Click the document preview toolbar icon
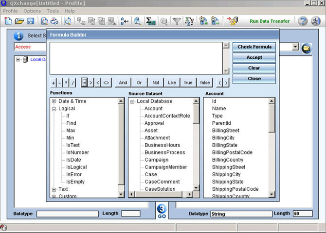Viewport: 326px width, 233px height. point(44,21)
